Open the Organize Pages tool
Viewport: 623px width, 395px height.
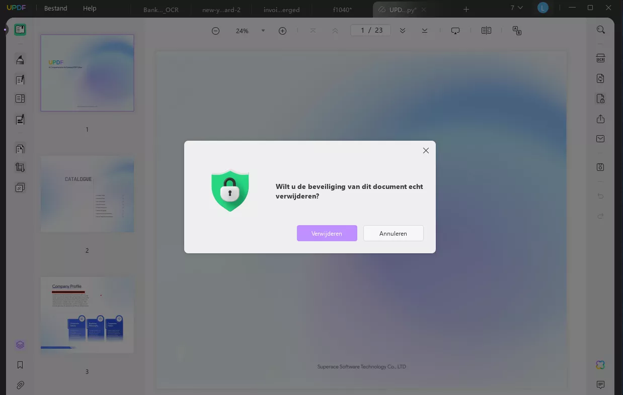pyautogui.click(x=20, y=149)
